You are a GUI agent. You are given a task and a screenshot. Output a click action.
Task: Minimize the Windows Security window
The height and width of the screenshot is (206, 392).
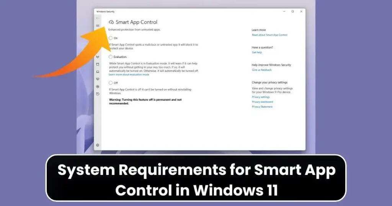(284, 11)
